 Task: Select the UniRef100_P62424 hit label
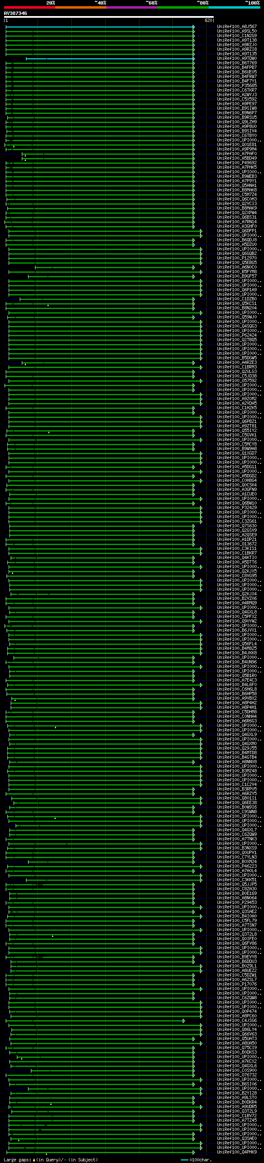[237, 335]
